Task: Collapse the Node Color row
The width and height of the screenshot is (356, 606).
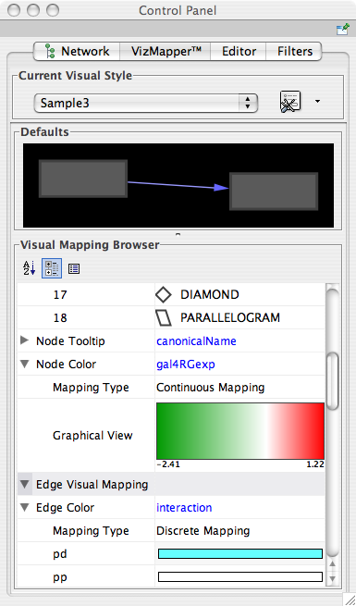Action: pos(25,365)
